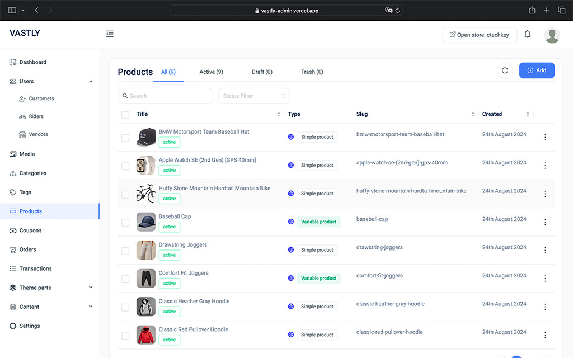Open the notifications bell
Viewport: 573px width, 358px height.
pos(527,34)
